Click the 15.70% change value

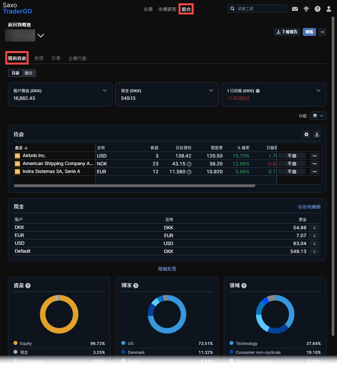coord(241,156)
